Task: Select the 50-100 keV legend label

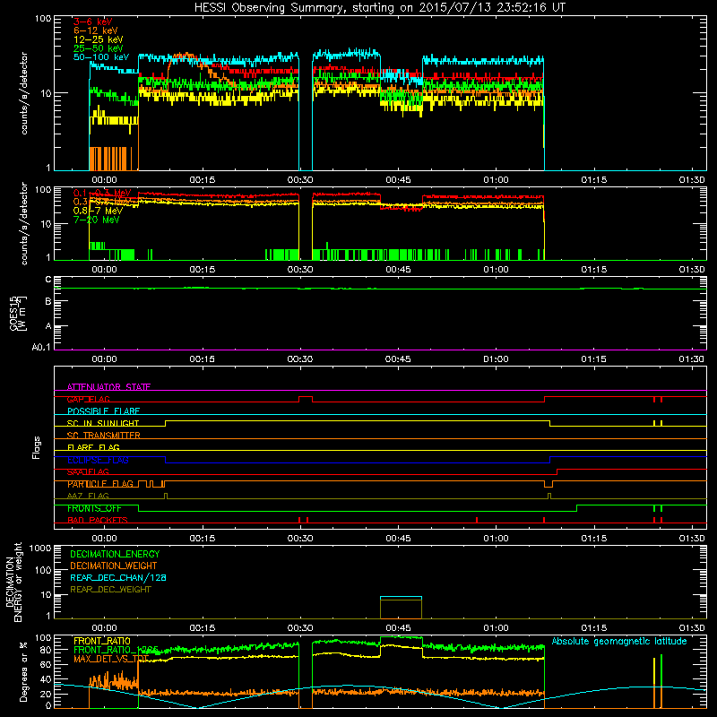Action: [x=101, y=57]
